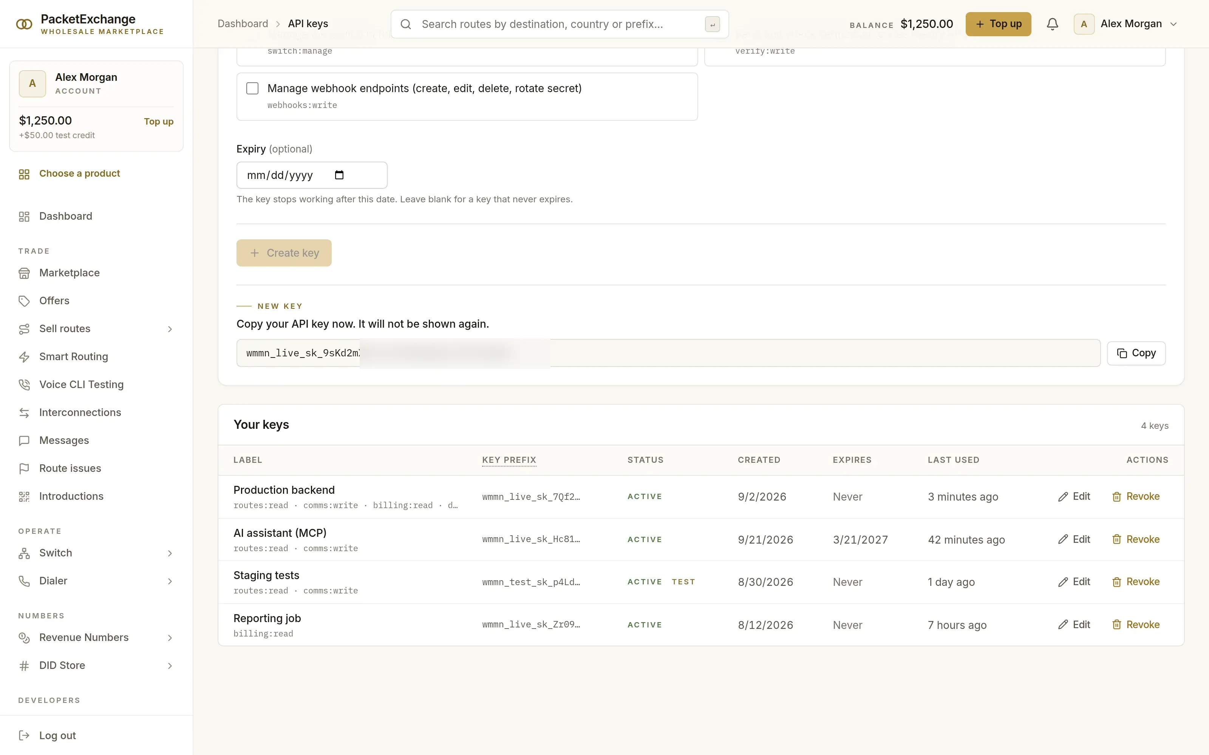Select the wmmn_test_sk_p4Ld… key prefix
This screenshot has width=1209, height=755.
pyautogui.click(x=531, y=582)
